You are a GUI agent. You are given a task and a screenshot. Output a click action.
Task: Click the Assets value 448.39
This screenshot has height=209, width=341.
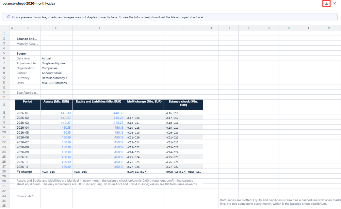56,113
